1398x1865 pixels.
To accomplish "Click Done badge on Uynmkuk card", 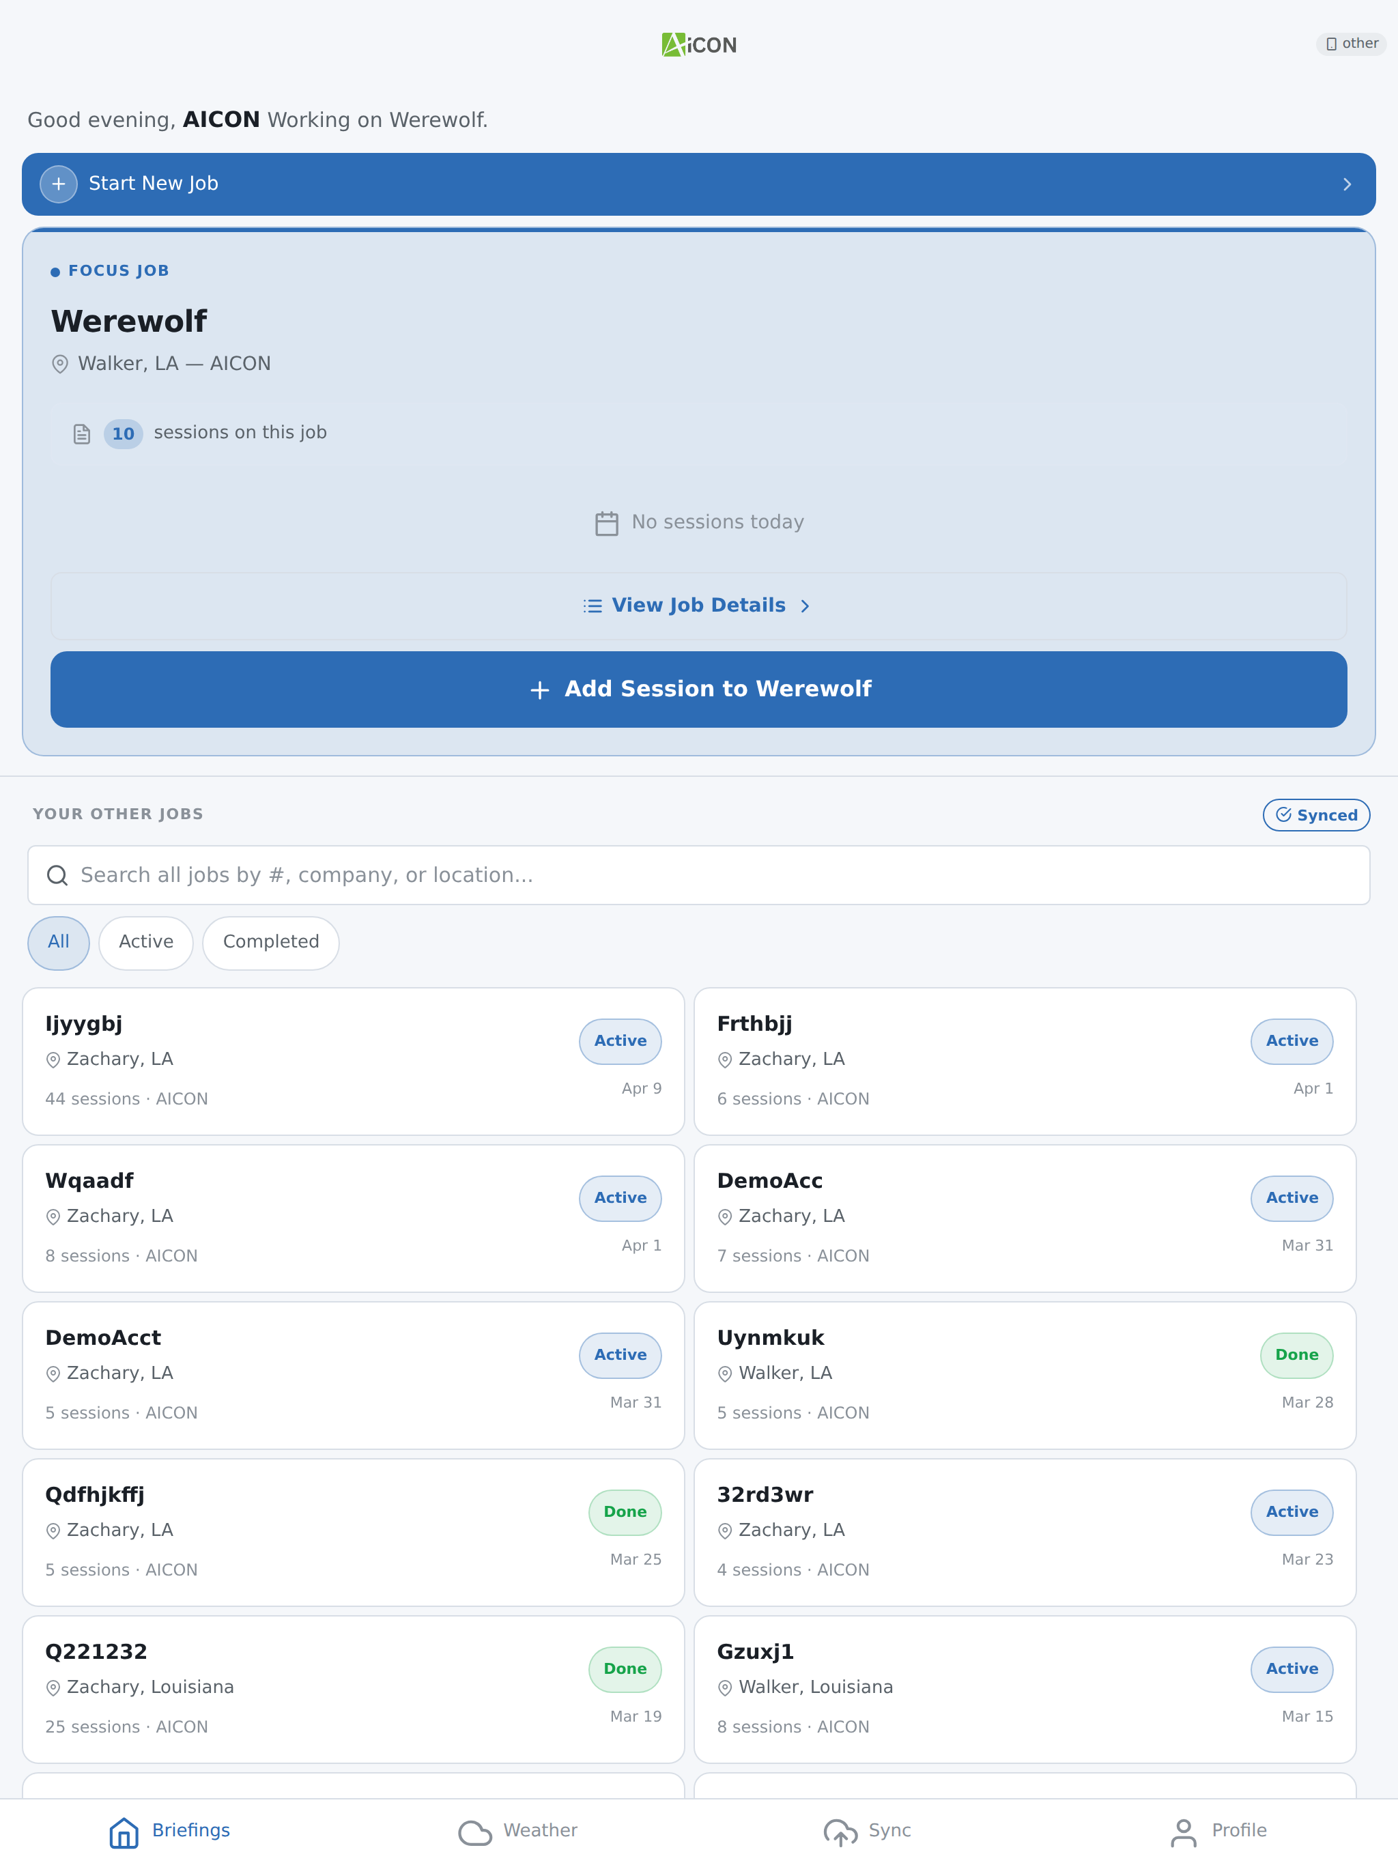I will pyautogui.click(x=1296, y=1354).
